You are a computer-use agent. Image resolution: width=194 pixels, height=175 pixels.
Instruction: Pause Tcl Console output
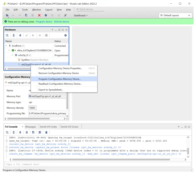click(x=27, y=132)
